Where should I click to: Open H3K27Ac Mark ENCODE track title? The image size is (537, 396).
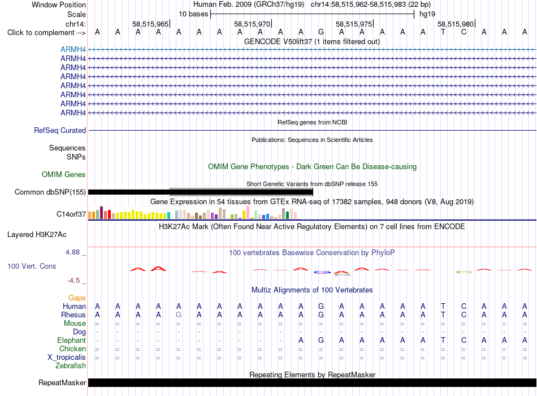tap(312, 227)
